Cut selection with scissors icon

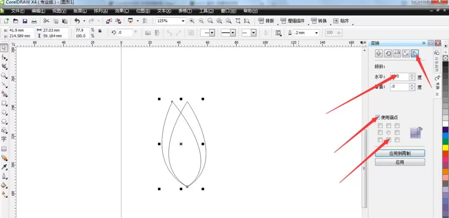[46, 21]
